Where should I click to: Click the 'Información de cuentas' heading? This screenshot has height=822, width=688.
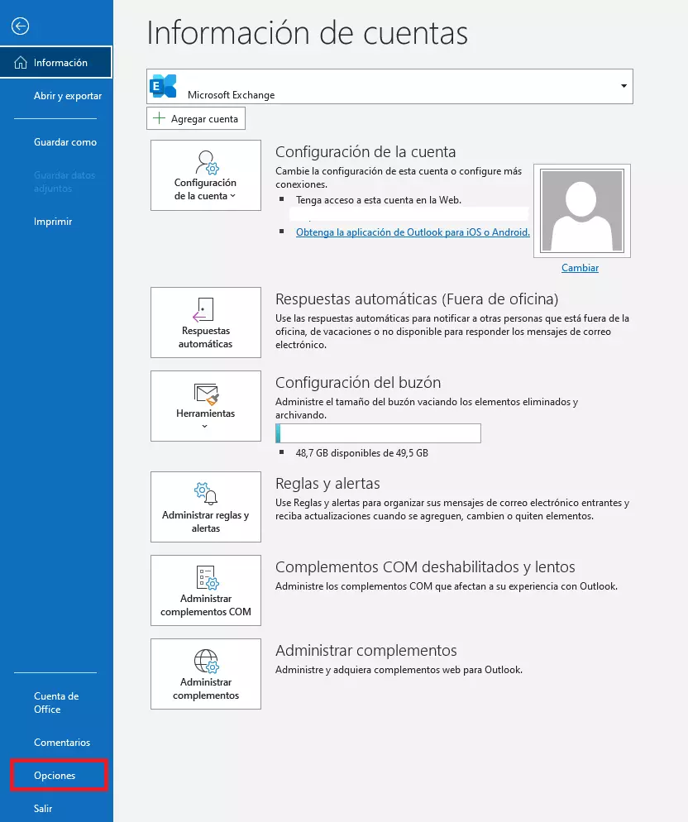click(308, 33)
